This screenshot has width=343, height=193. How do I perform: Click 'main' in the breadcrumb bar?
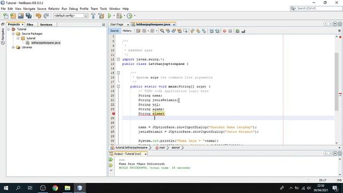(162, 148)
